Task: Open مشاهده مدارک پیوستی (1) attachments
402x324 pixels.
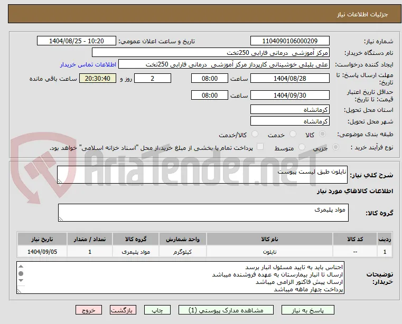Action: pos(226,310)
